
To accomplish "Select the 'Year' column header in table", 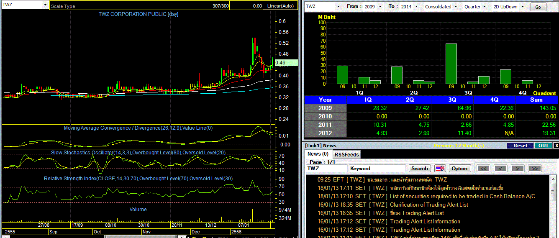I will (x=326, y=100).
